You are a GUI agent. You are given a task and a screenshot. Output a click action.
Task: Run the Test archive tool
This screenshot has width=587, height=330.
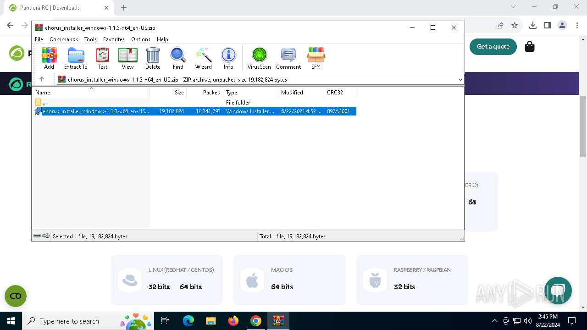(x=103, y=58)
